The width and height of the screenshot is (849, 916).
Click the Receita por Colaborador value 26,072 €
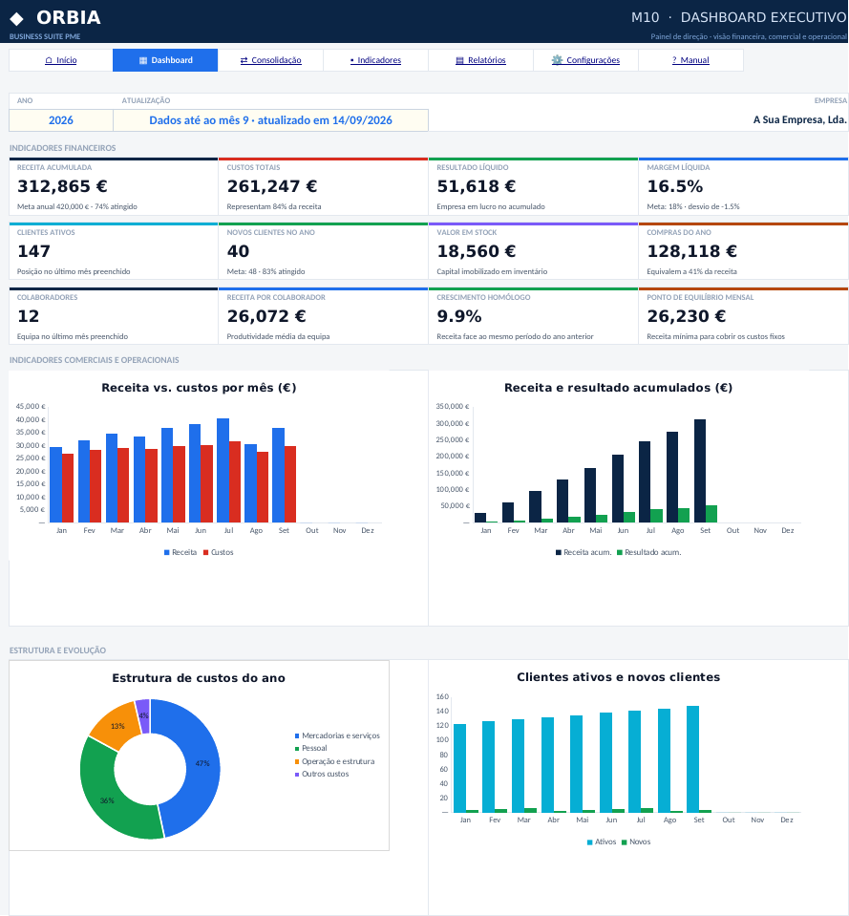(266, 316)
